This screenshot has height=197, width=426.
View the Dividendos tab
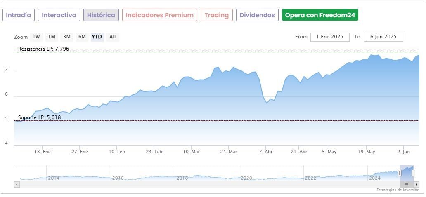(x=256, y=15)
